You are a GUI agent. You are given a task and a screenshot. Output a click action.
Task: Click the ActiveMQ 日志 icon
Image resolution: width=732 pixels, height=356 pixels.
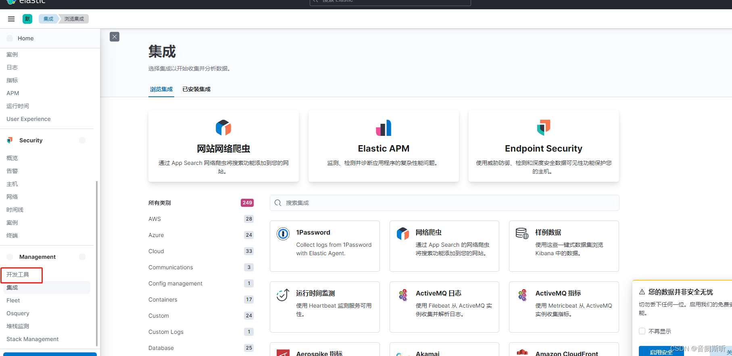(402, 295)
